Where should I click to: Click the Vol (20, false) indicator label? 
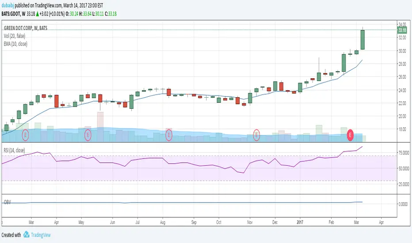(x=15, y=36)
